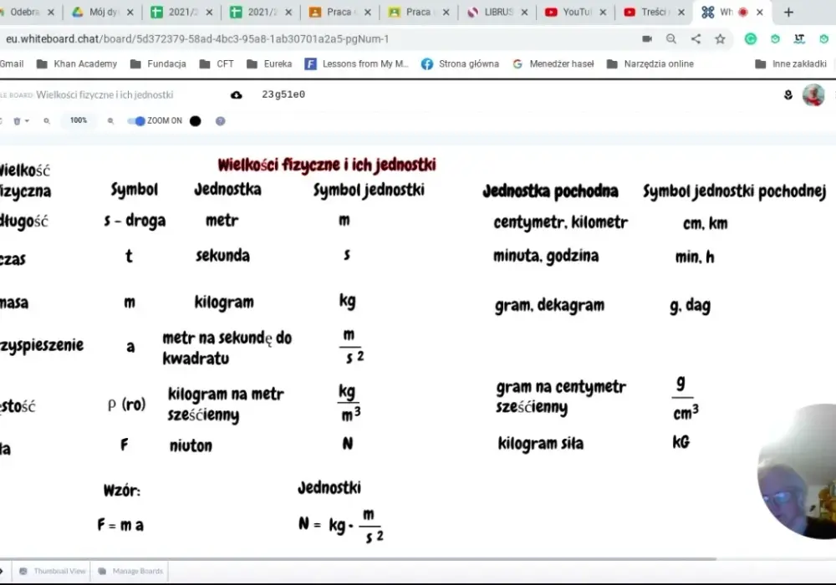Open Strona główna Facebook bookmark
This screenshot has width=836, height=585.
(x=460, y=64)
